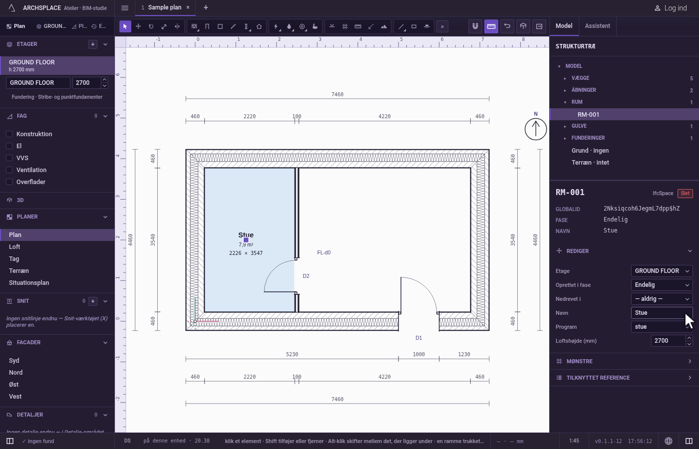Open the Model tab
699x449 pixels.
coord(564,26)
